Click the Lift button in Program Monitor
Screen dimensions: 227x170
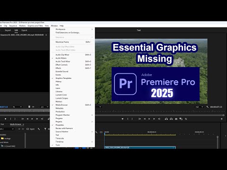(x=166, y=119)
